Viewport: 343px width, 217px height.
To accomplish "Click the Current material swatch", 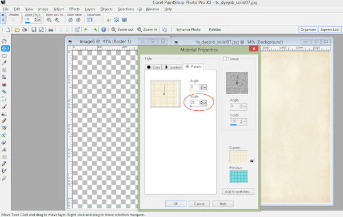I will point(238,156).
